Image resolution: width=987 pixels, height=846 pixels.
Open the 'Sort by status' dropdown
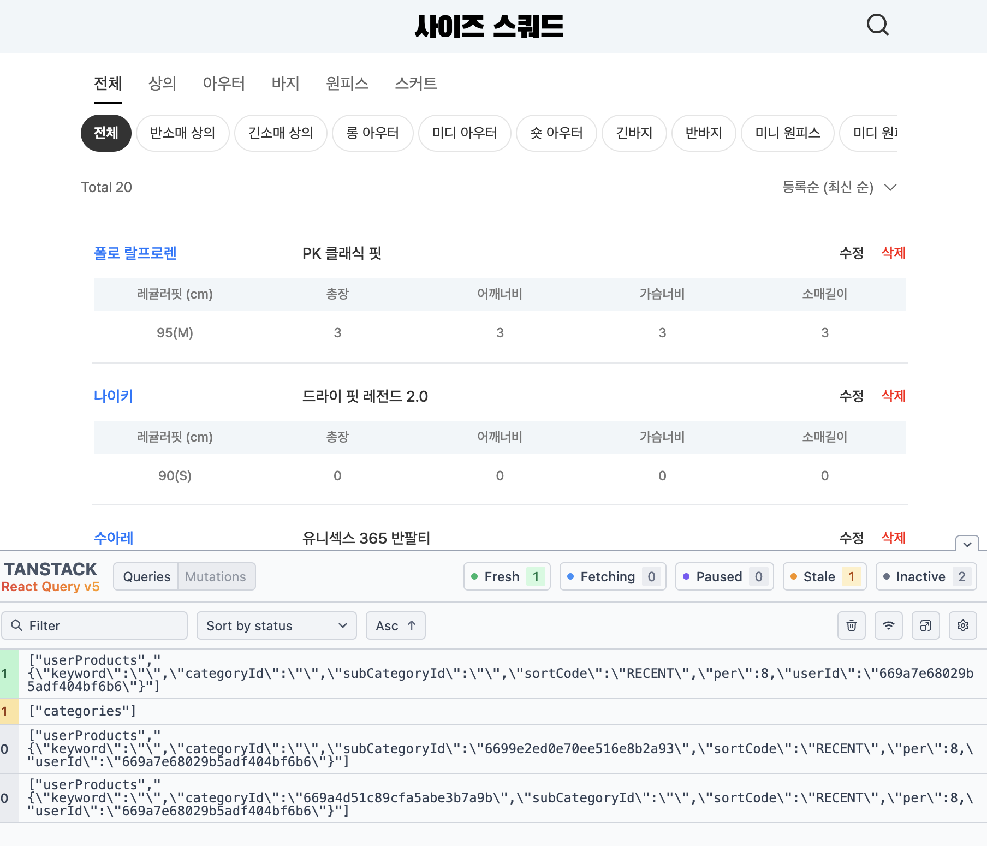click(276, 625)
